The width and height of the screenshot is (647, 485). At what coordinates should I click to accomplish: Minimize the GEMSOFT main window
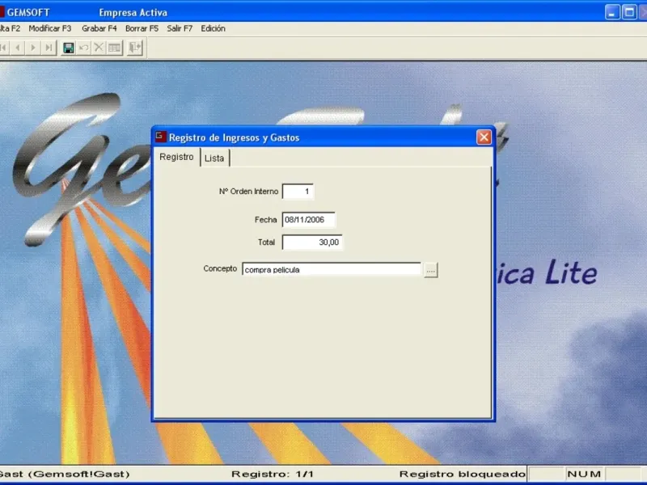click(x=612, y=12)
